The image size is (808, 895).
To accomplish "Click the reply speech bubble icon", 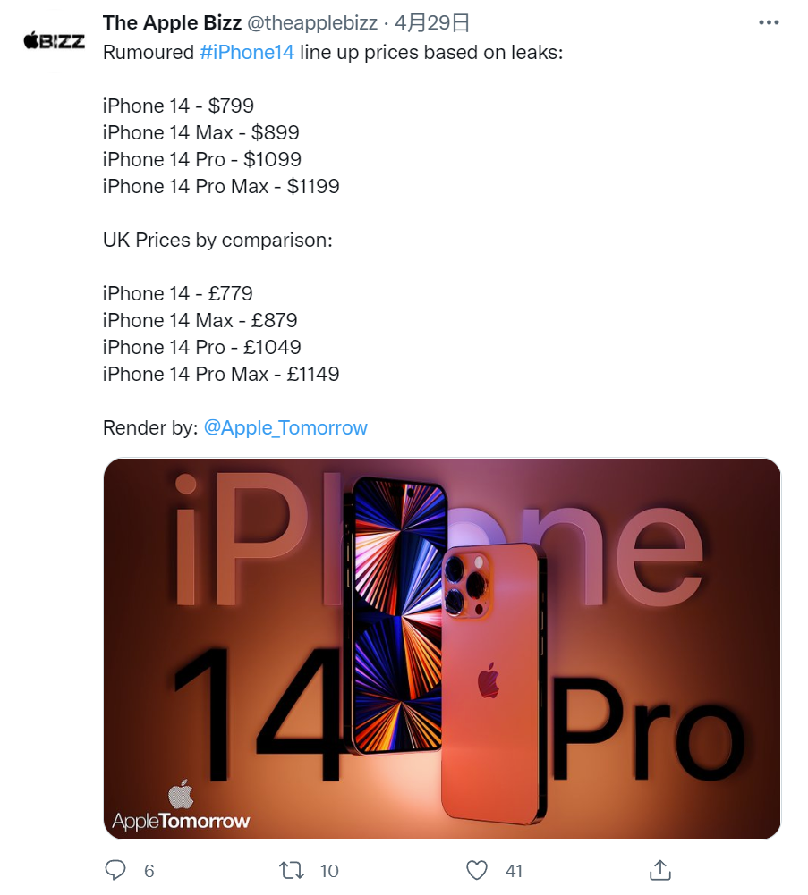I will click(115, 870).
